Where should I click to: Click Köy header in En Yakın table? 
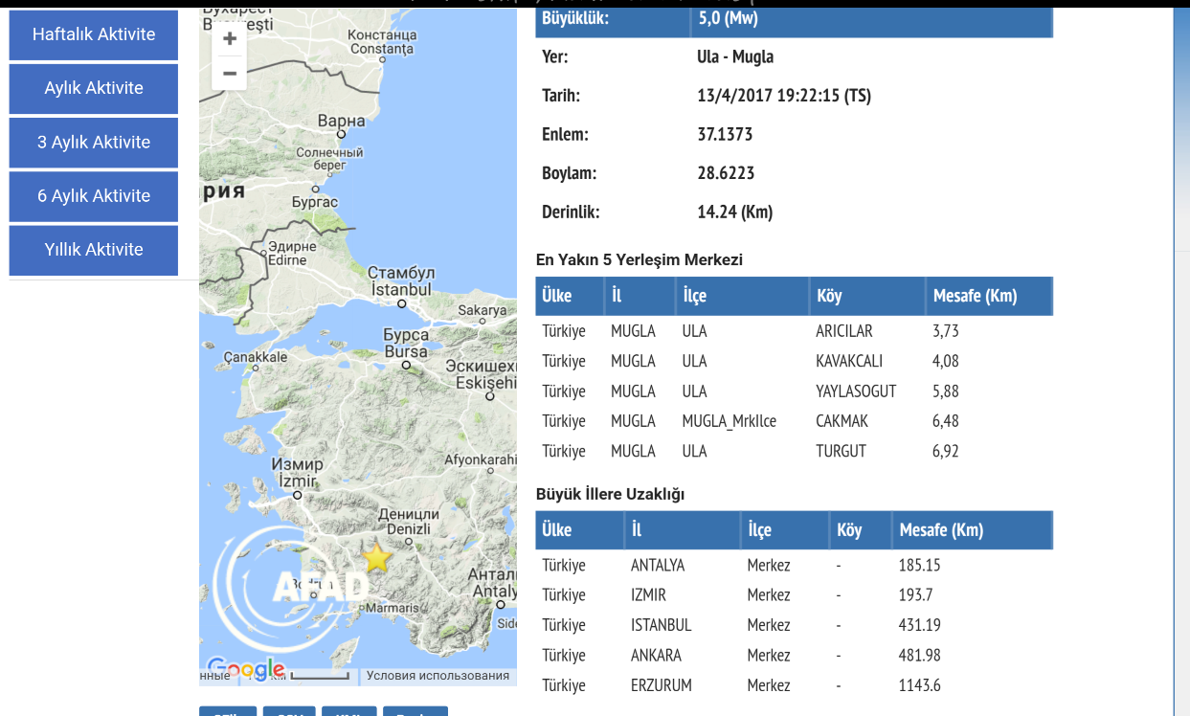(829, 296)
